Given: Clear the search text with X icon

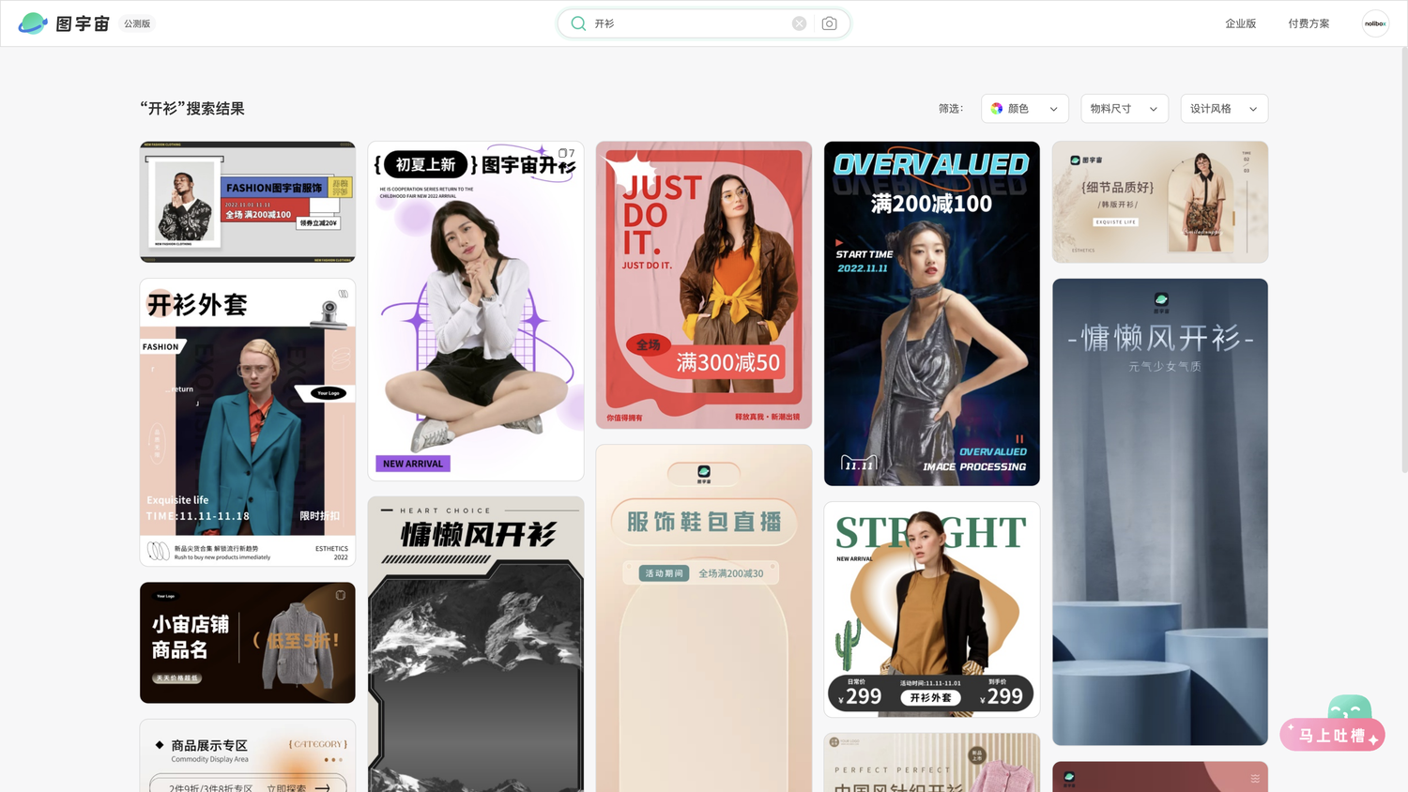Looking at the screenshot, I should [799, 23].
